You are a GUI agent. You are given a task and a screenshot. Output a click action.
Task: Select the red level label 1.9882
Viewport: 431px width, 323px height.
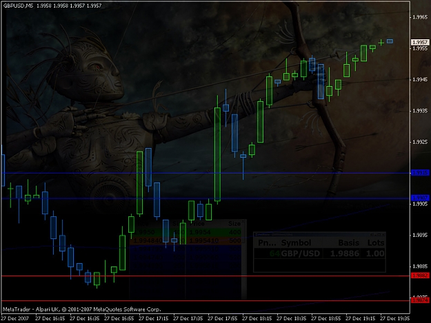[420, 275]
